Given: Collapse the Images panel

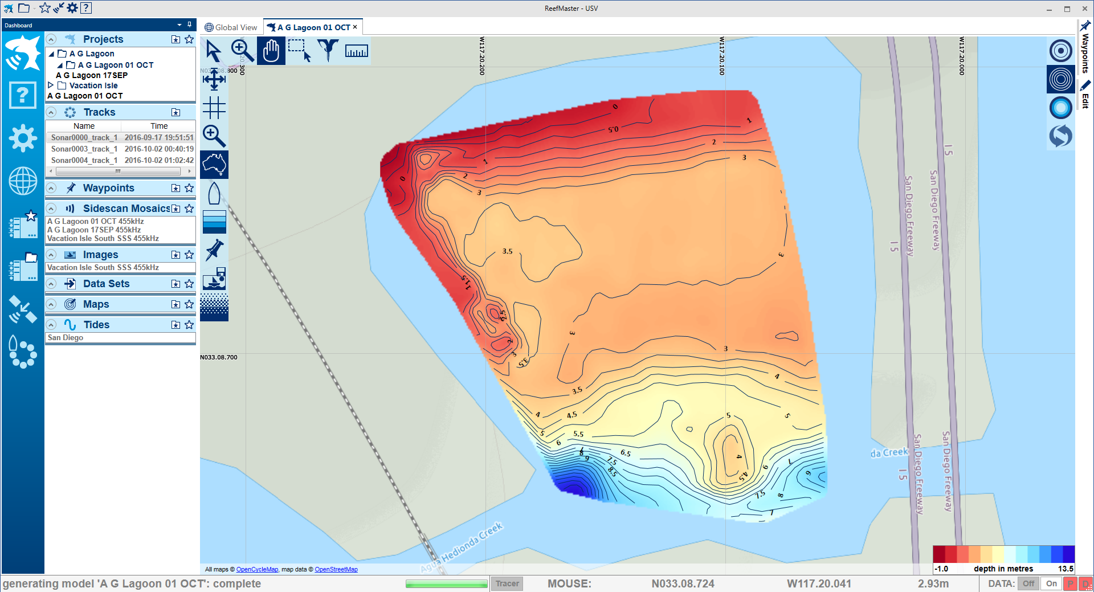Looking at the screenshot, I should (51, 255).
